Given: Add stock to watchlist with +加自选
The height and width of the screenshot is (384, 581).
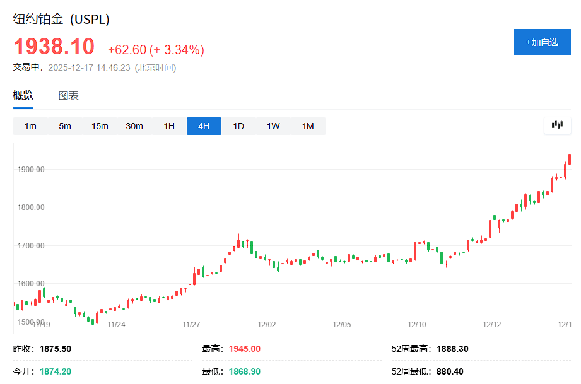Looking at the screenshot, I should coord(542,42).
